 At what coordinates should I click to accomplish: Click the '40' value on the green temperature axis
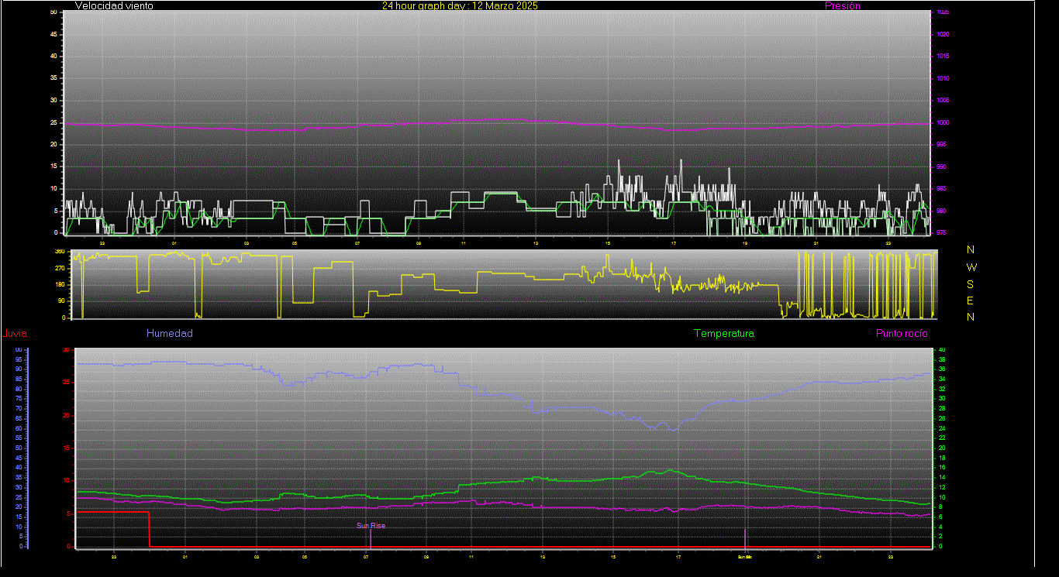tap(942, 350)
